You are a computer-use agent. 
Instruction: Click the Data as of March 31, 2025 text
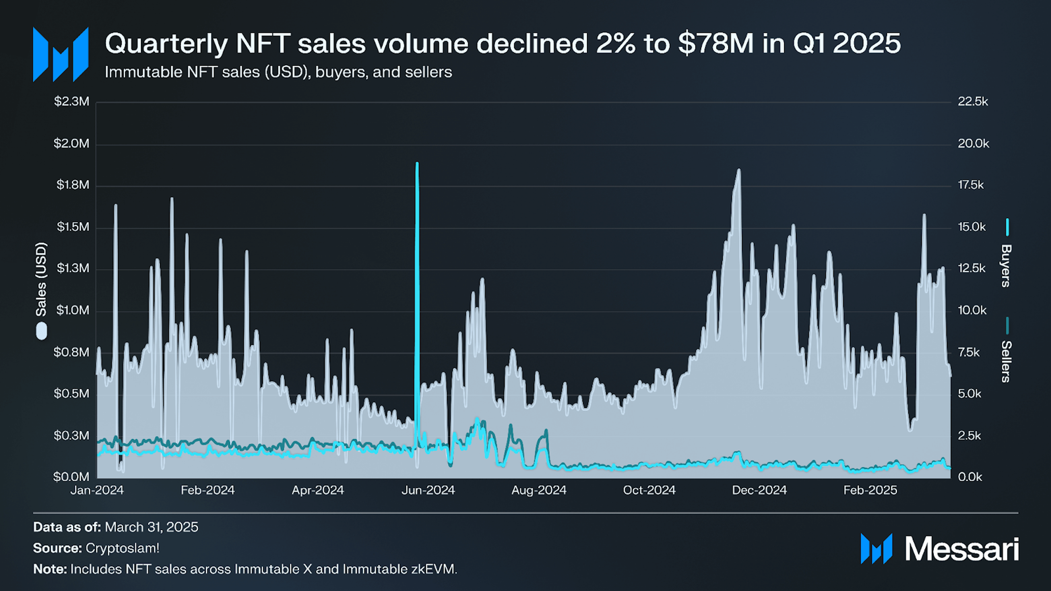point(116,527)
